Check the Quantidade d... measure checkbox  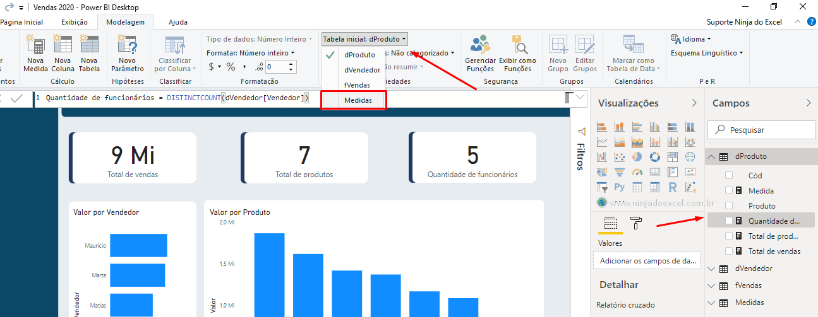click(730, 221)
